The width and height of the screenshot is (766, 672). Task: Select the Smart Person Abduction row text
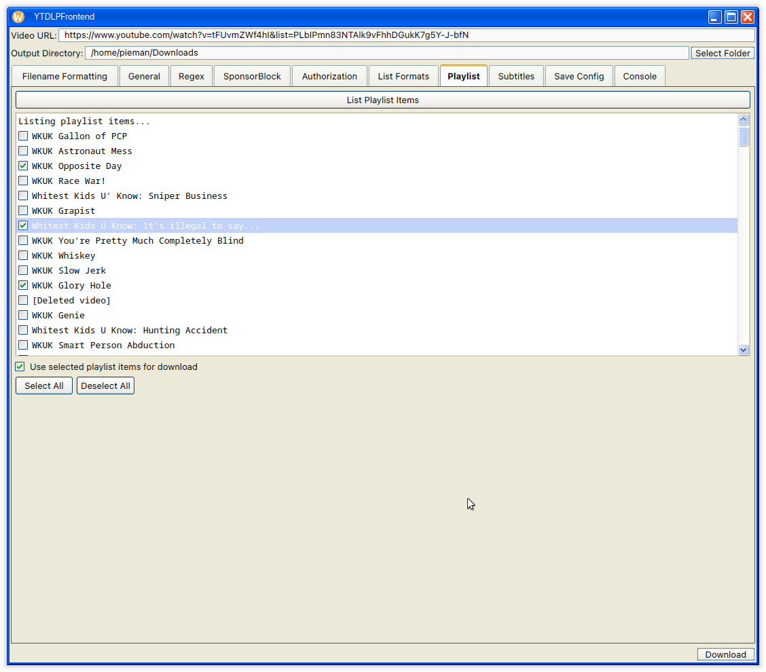tap(103, 346)
